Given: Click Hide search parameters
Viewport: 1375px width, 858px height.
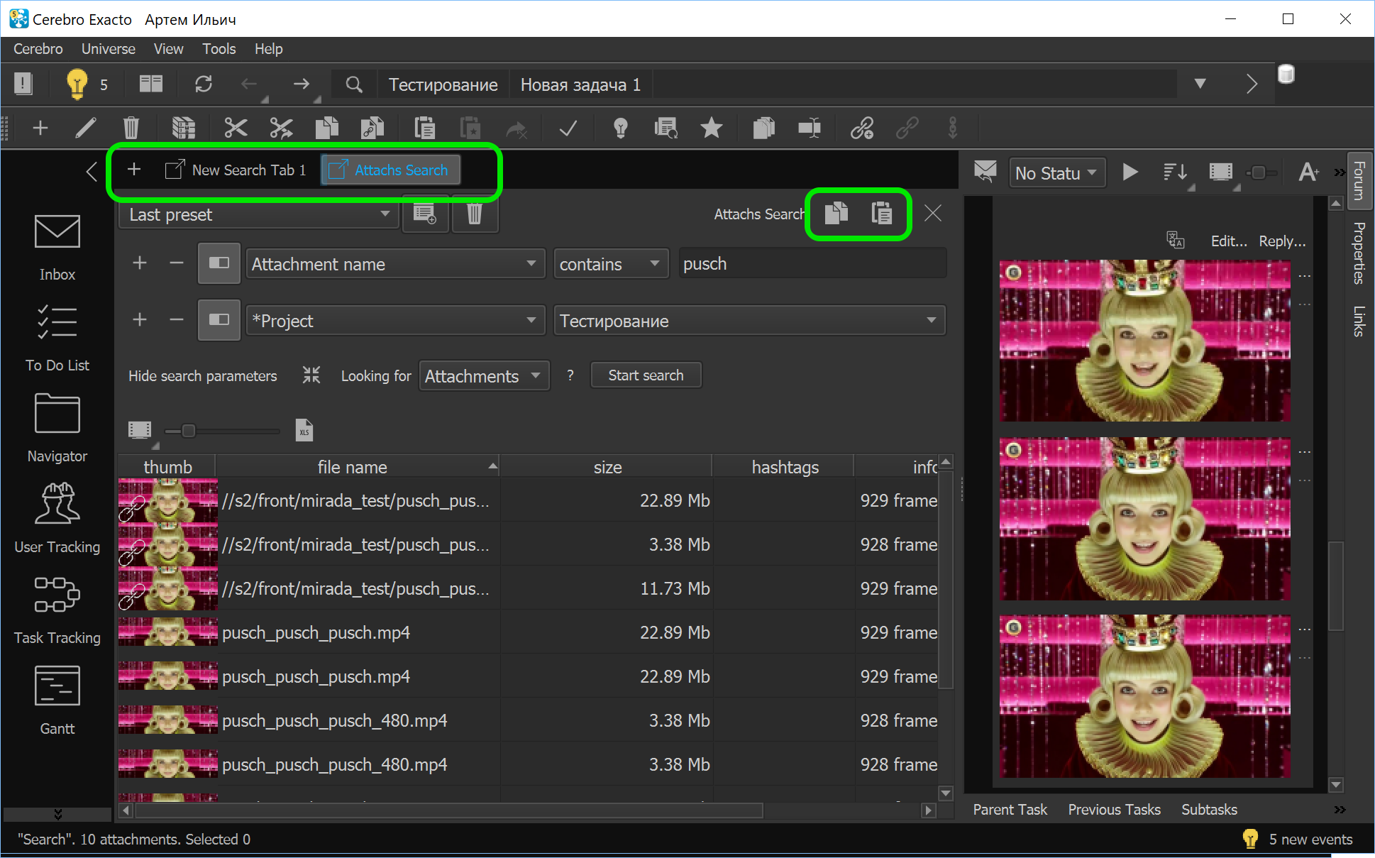Looking at the screenshot, I should click(203, 376).
